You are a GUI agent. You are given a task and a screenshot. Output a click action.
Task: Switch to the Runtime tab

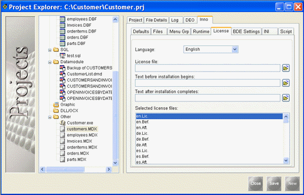click(201, 31)
